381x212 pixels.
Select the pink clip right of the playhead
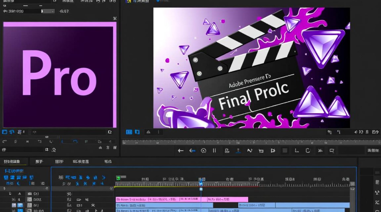228,199
